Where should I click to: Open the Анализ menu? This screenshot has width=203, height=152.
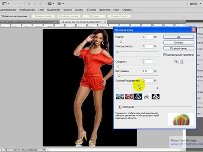(79, 10)
